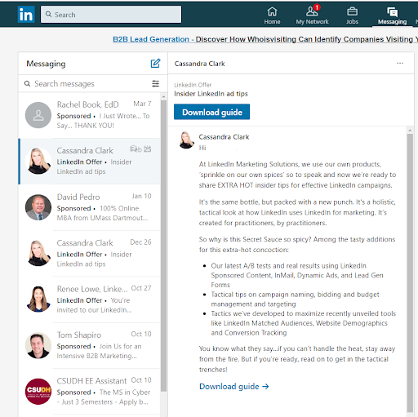Click the Search messages field
Viewport: 418px width, 417px height.
pos(87,84)
